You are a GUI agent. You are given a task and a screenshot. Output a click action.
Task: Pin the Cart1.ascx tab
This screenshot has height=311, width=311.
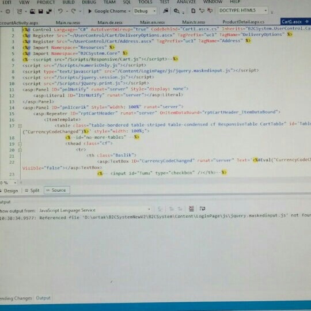[307, 21]
